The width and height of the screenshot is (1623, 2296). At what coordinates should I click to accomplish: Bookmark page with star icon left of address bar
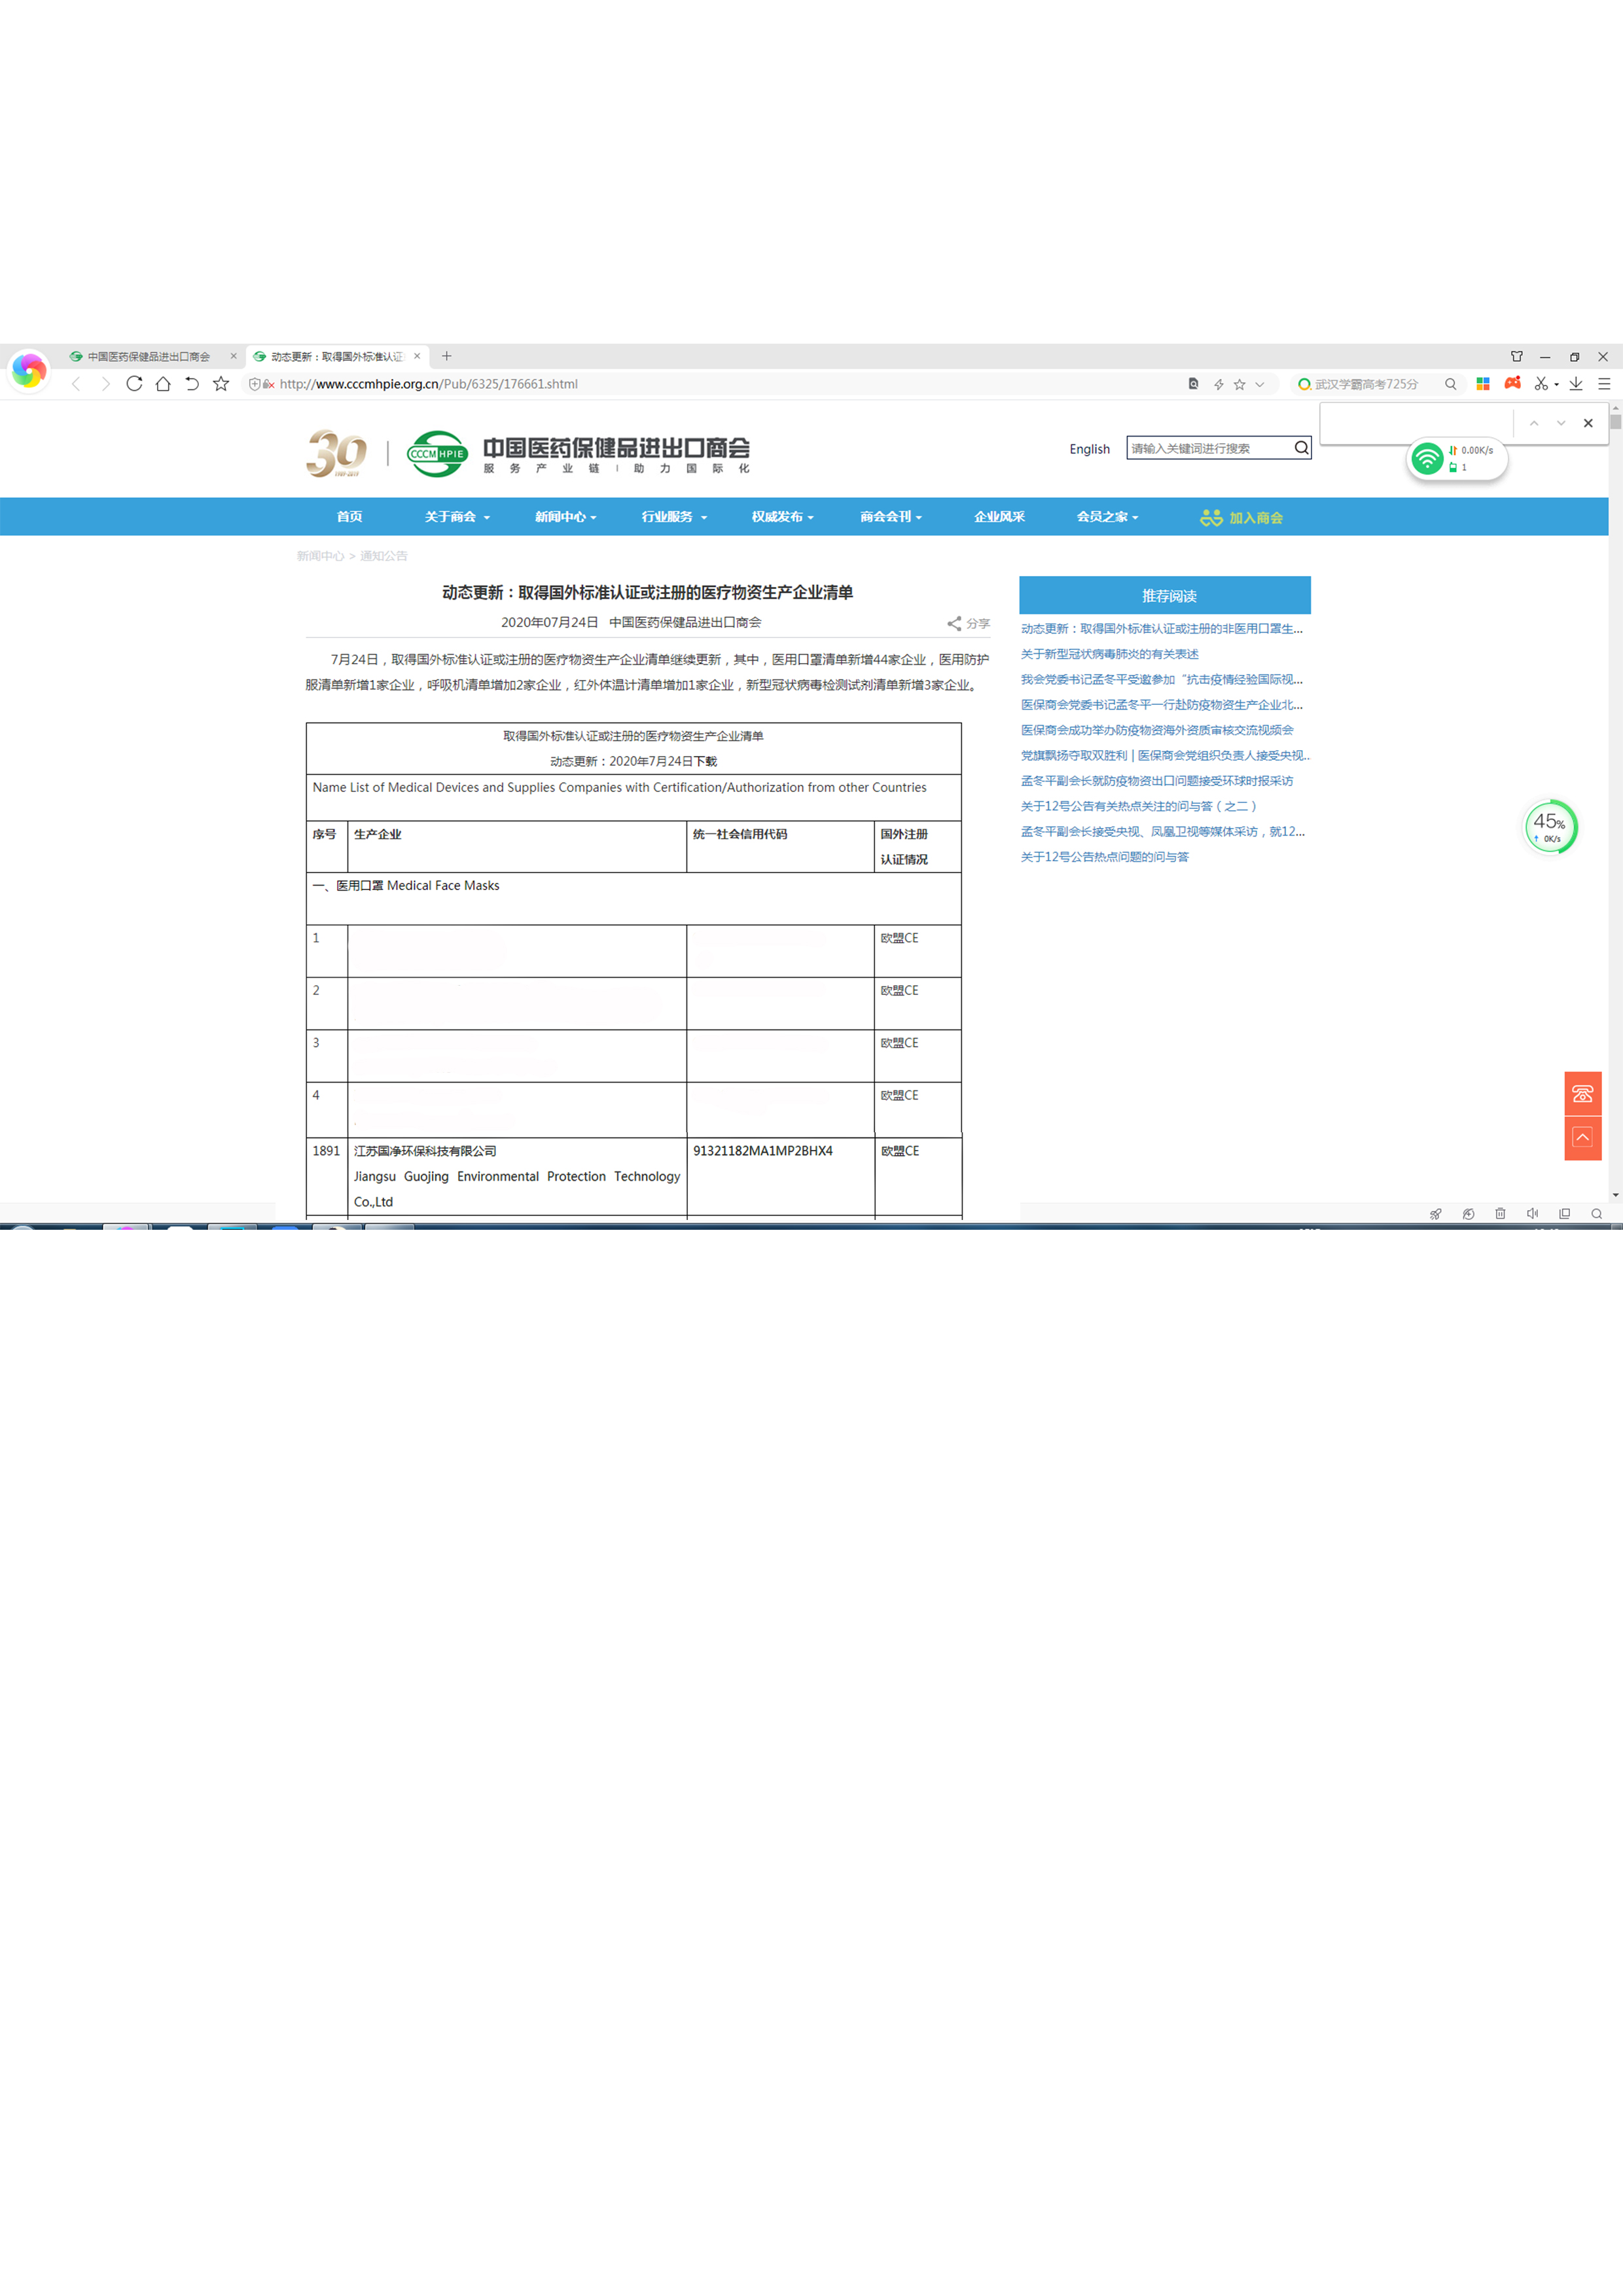[x=221, y=384]
